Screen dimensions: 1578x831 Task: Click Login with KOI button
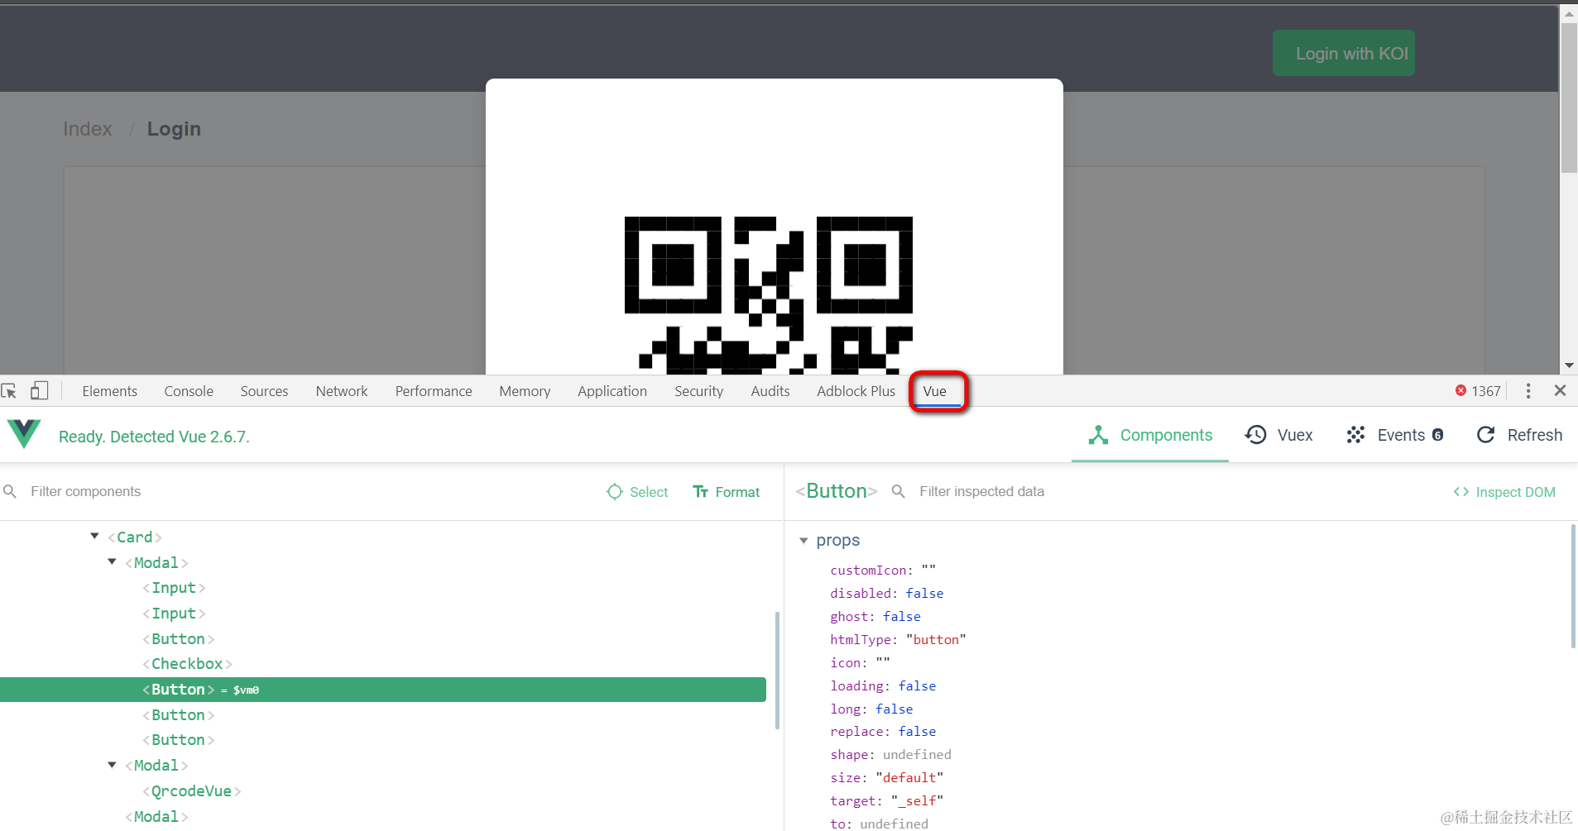click(x=1344, y=53)
